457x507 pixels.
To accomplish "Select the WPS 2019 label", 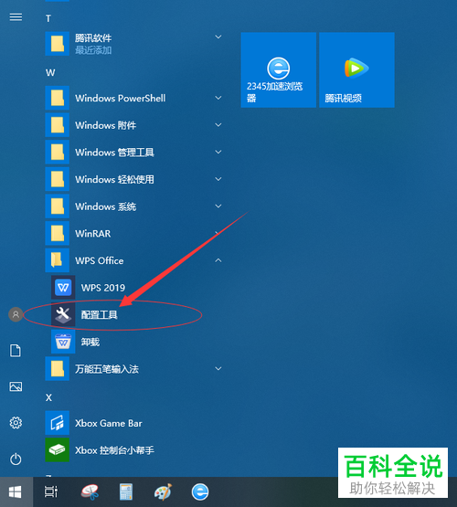I will click(x=103, y=288).
